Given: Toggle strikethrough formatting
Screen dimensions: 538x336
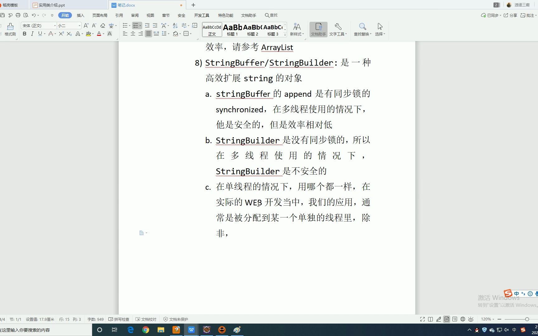Looking at the screenshot, I should pyautogui.click(x=50, y=34).
